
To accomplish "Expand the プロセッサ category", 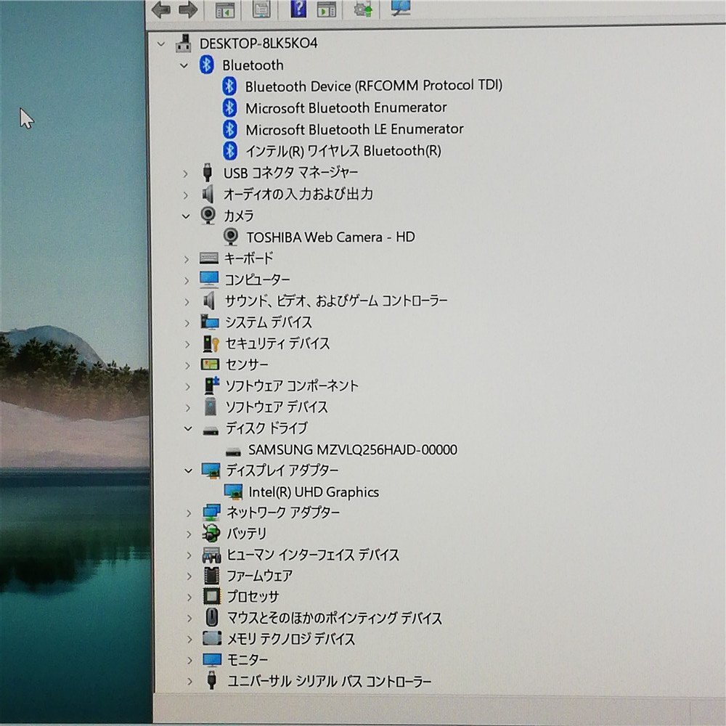I will (189, 597).
